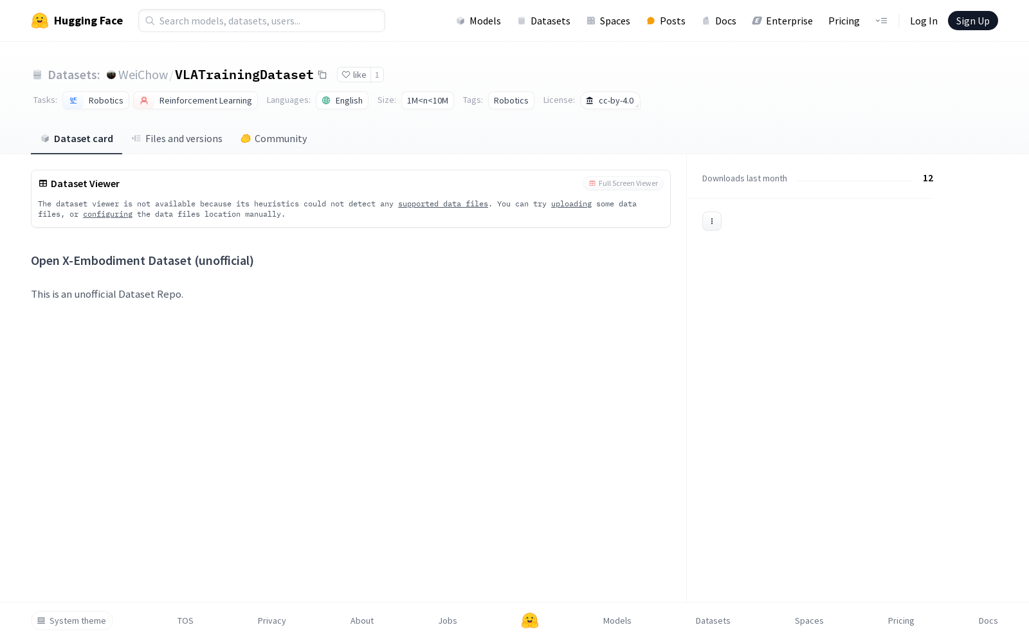Click the Robotics task icon

click(73, 100)
